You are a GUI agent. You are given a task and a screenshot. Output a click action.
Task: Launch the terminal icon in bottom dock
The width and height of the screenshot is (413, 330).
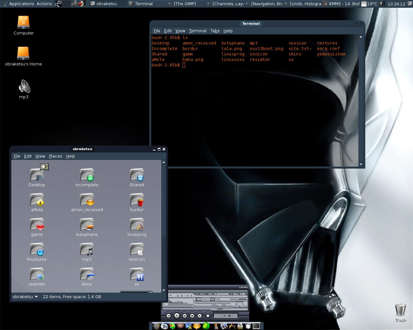[x=256, y=326]
